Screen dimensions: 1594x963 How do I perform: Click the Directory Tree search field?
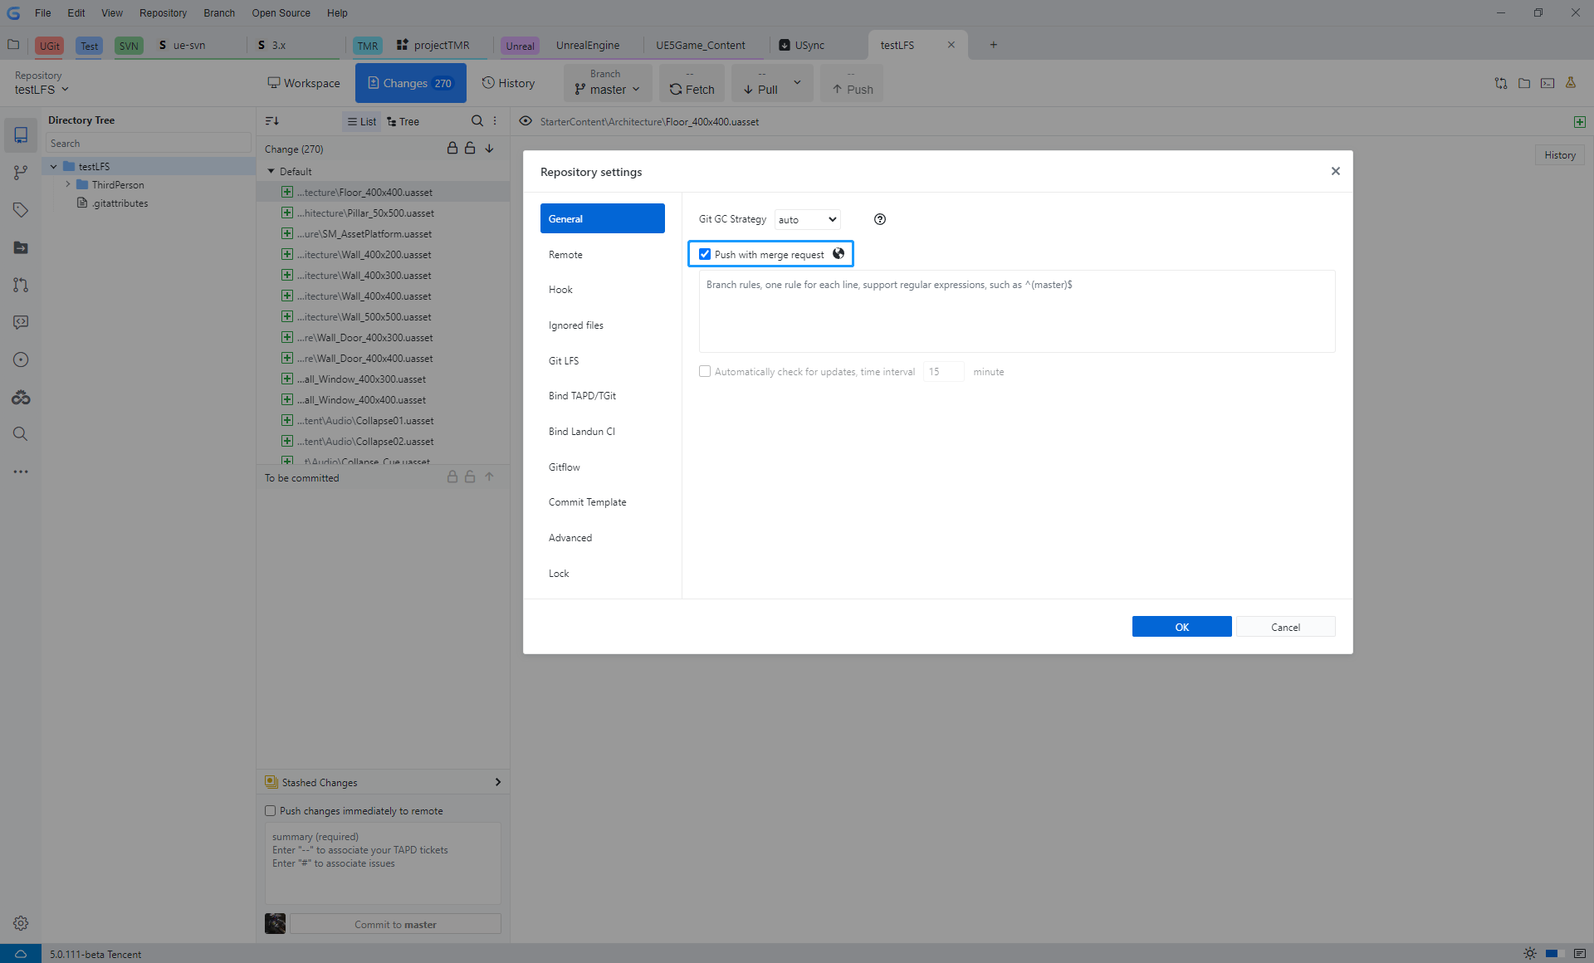coord(149,144)
